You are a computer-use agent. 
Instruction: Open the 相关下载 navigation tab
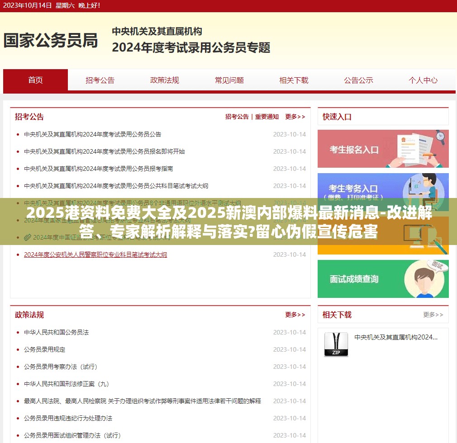click(294, 80)
